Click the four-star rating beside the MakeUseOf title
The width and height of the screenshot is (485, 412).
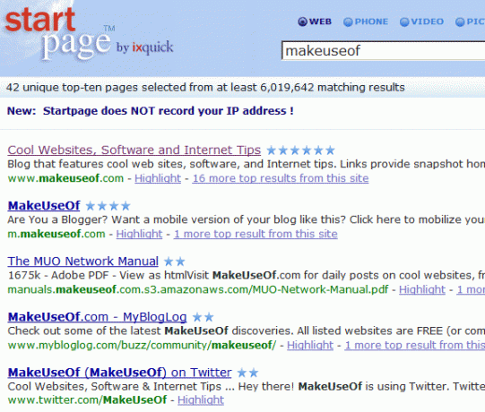(x=108, y=206)
